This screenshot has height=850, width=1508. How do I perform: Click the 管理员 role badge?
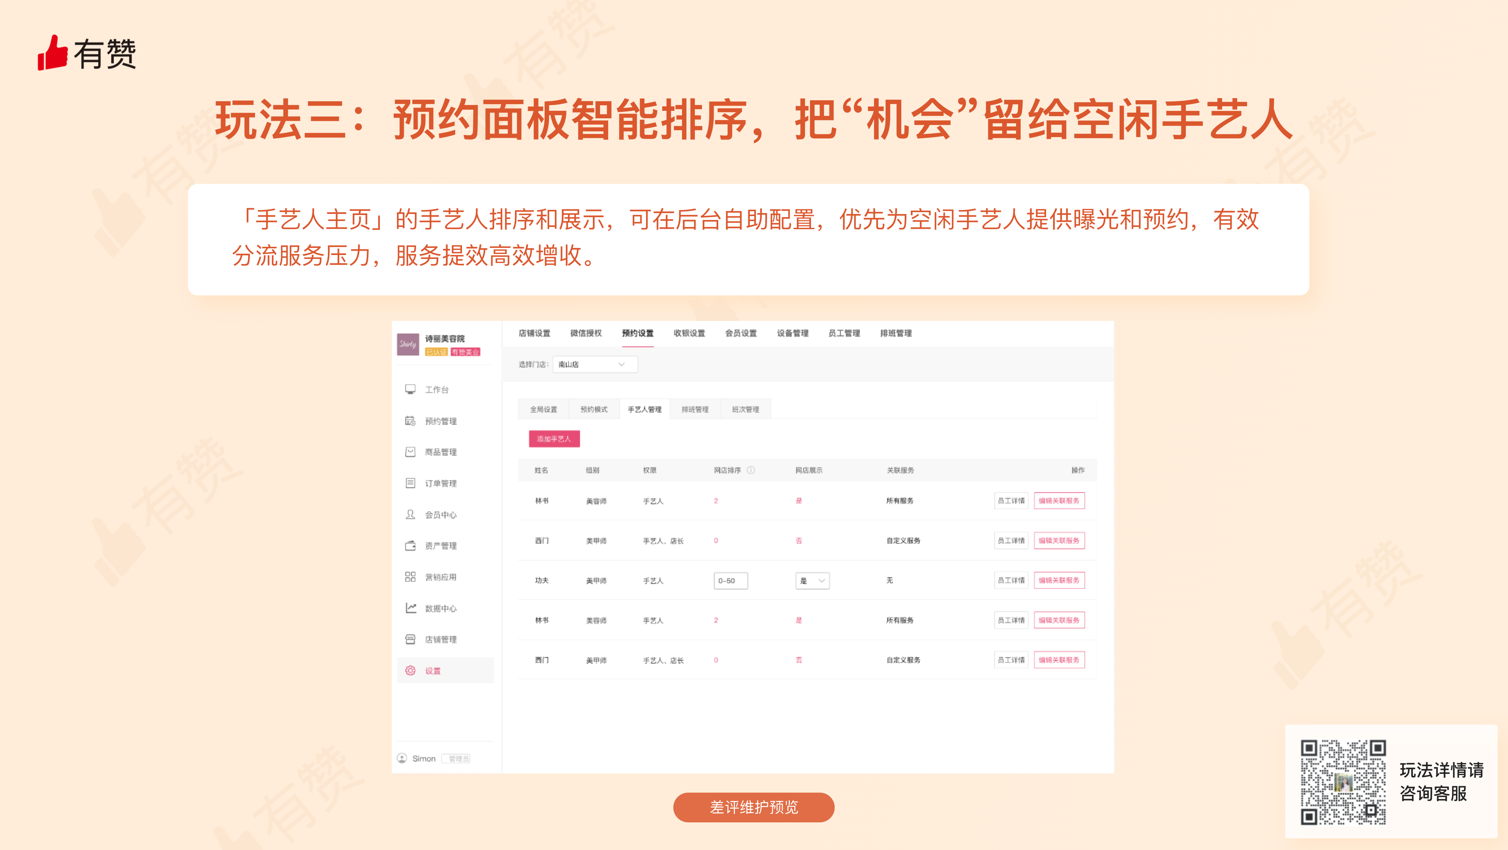[x=456, y=759]
